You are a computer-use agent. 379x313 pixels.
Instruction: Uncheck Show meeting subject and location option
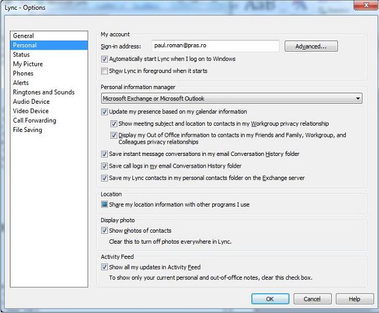tap(114, 124)
